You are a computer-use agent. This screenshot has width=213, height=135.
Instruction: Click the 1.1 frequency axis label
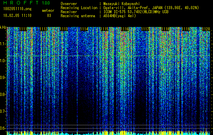[3, 44]
